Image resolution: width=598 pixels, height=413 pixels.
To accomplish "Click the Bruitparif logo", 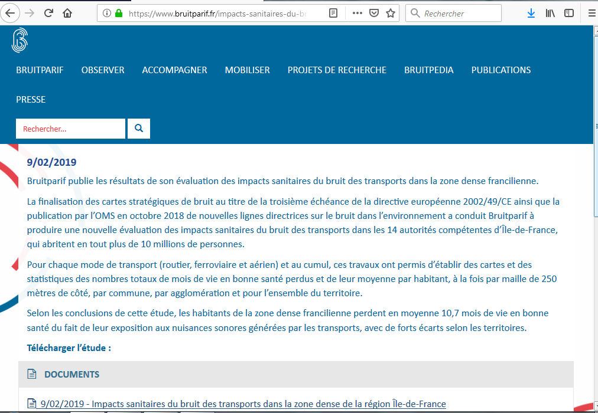I will [x=20, y=40].
